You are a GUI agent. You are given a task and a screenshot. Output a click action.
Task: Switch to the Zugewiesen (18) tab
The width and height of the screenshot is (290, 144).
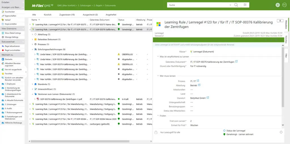(67, 15)
